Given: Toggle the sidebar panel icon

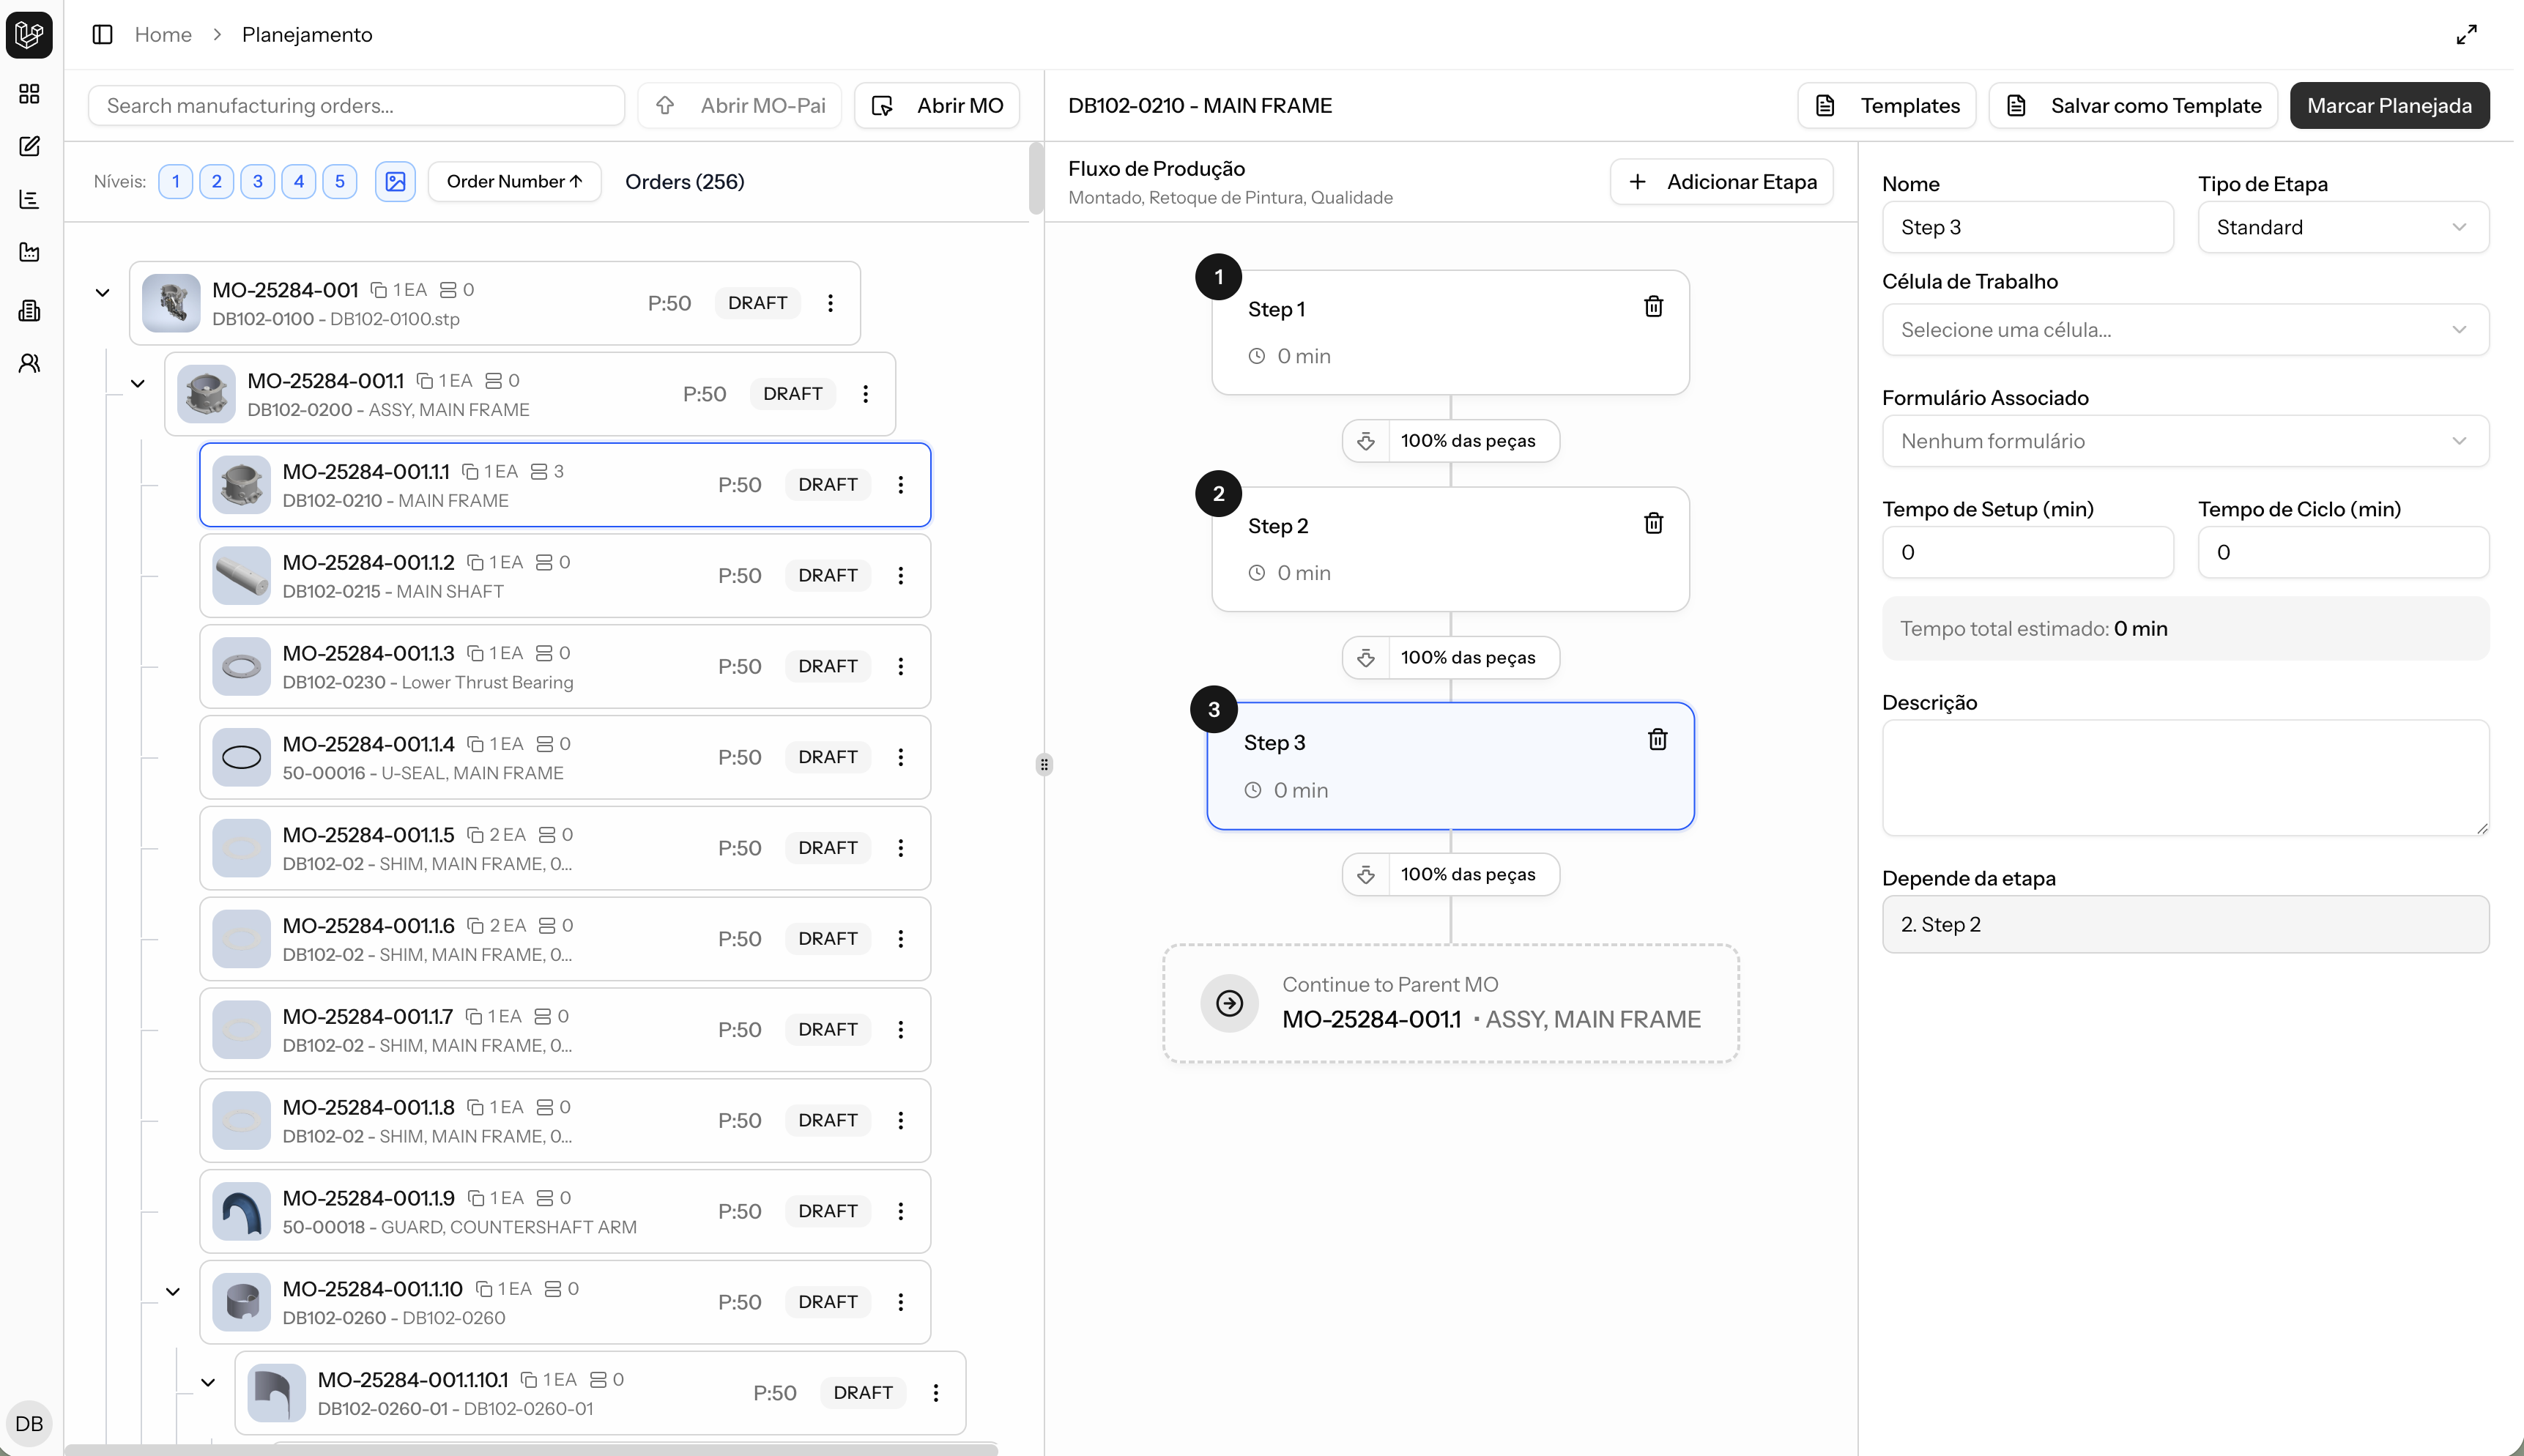Looking at the screenshot, I should coord(102,34).
